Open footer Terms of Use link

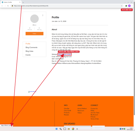tap(95, 119)
